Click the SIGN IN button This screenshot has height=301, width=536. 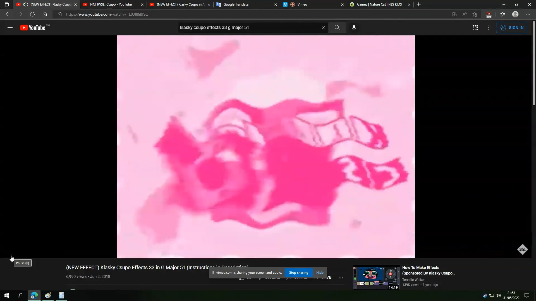click(511, 28)
